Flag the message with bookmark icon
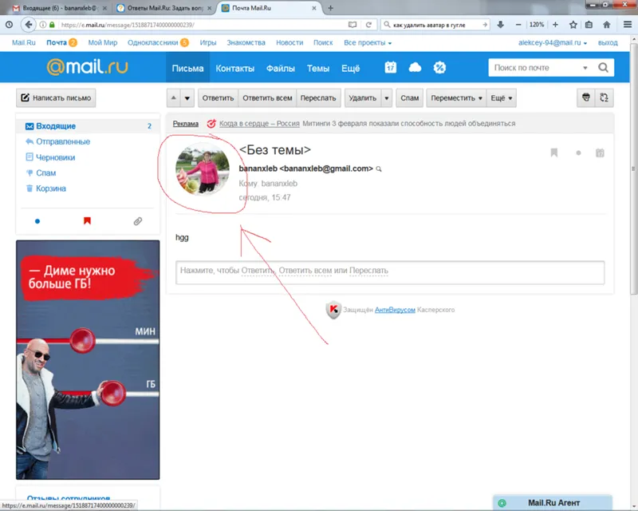Image resolution: width=638 pixels, height=511 pixels. pyautogui.click(x=553, y=153)
